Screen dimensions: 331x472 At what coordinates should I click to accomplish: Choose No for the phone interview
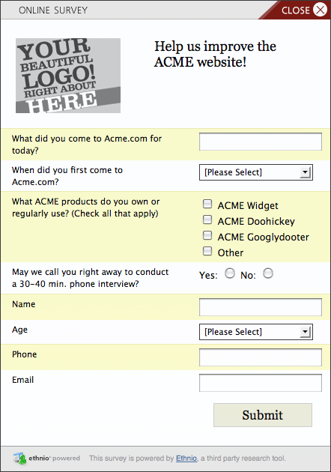click(x=268, y=273)
